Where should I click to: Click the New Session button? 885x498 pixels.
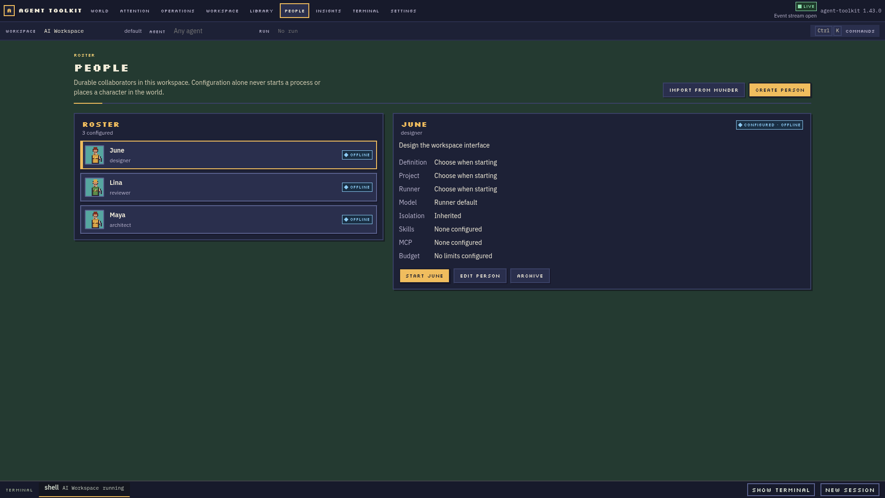click(850, 490)
